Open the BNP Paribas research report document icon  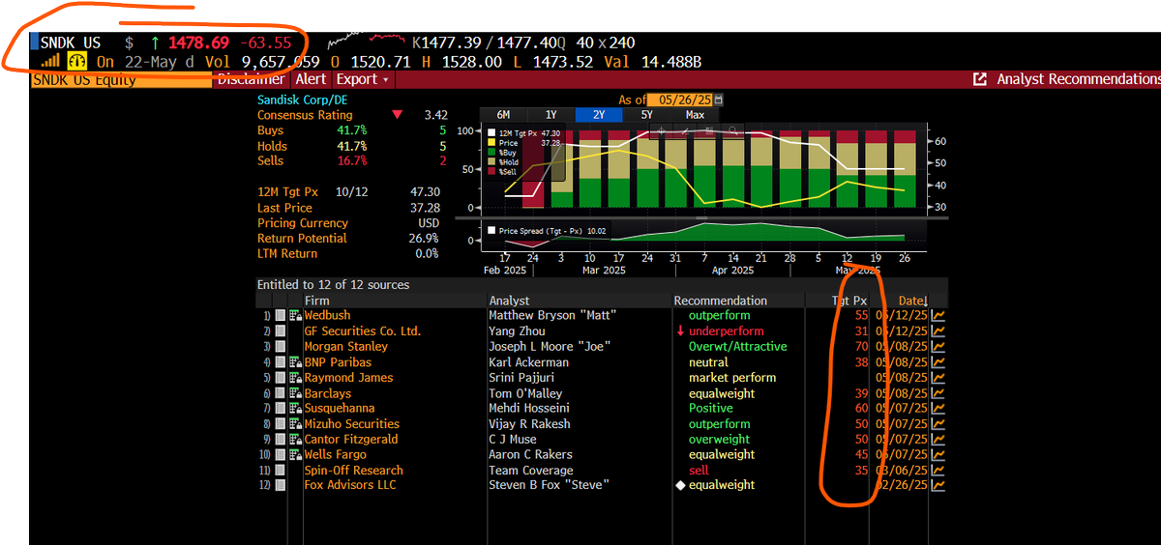coord(295,362)
